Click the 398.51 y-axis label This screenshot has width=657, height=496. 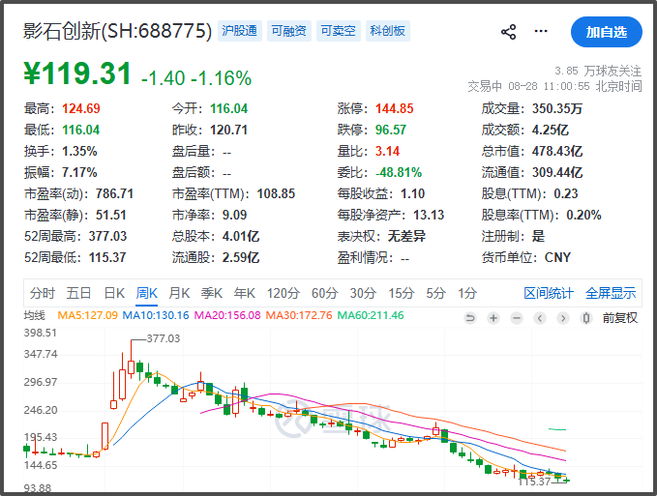tap(41, 334)
